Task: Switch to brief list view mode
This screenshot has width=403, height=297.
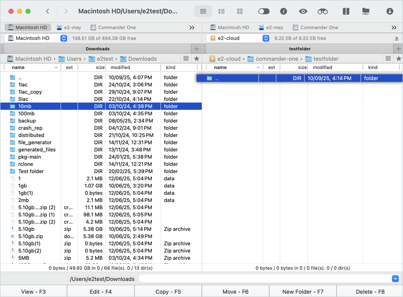Action: pos(221,11)
